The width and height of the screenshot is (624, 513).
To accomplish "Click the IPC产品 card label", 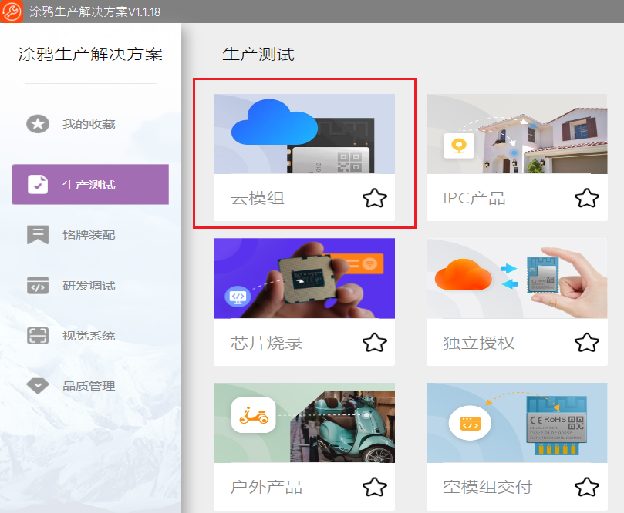I will (474, 198).
